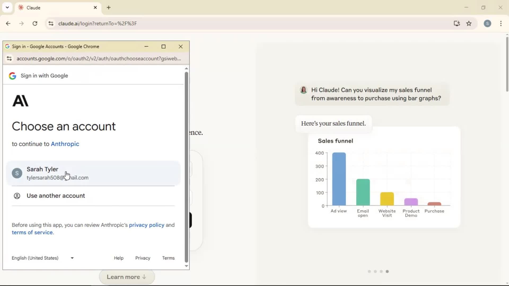Bookmark this page with the star icon
Screen dimensions: 509x286
(x=469, y=23)
